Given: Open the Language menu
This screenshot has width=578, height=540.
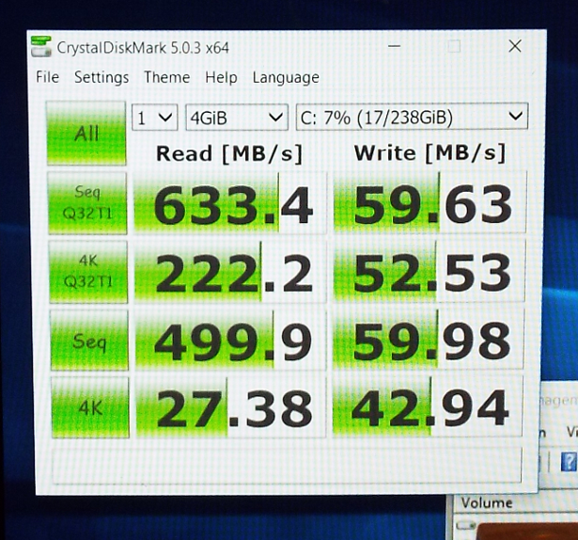Looking at the screenshot, I should click(286, 78).
